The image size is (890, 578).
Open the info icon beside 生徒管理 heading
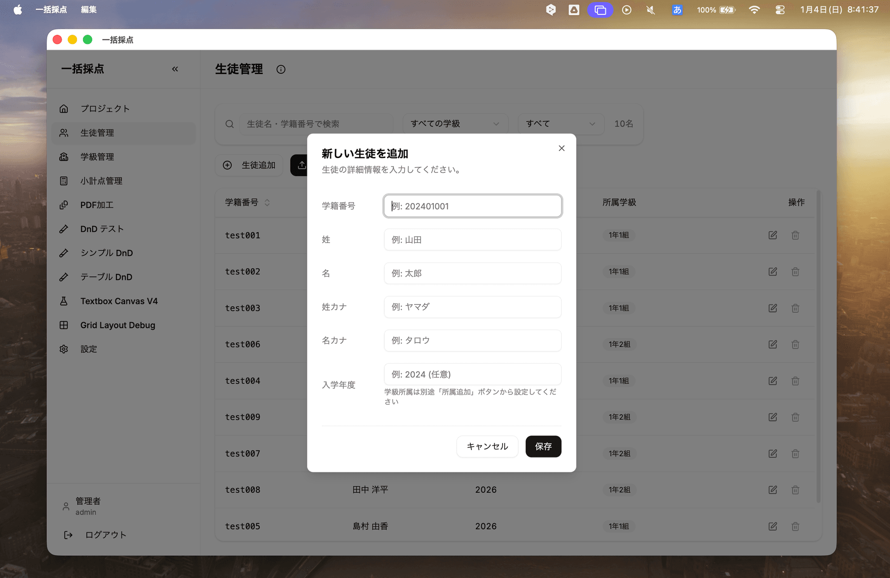[x=281, y=69]
